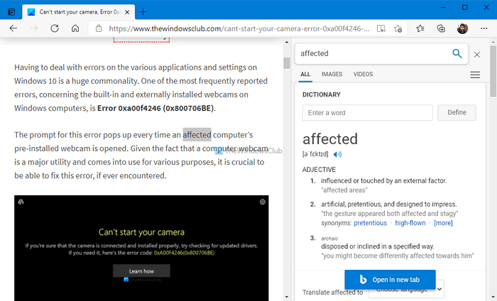Click definition 'disposed or inclined in a specified way'
The width and height of the screenshot is (497, 301).
(378, 246)
